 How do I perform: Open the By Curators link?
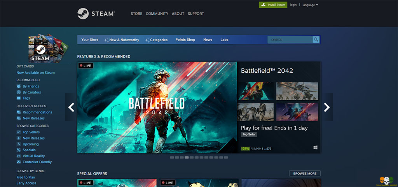[32, 93]
